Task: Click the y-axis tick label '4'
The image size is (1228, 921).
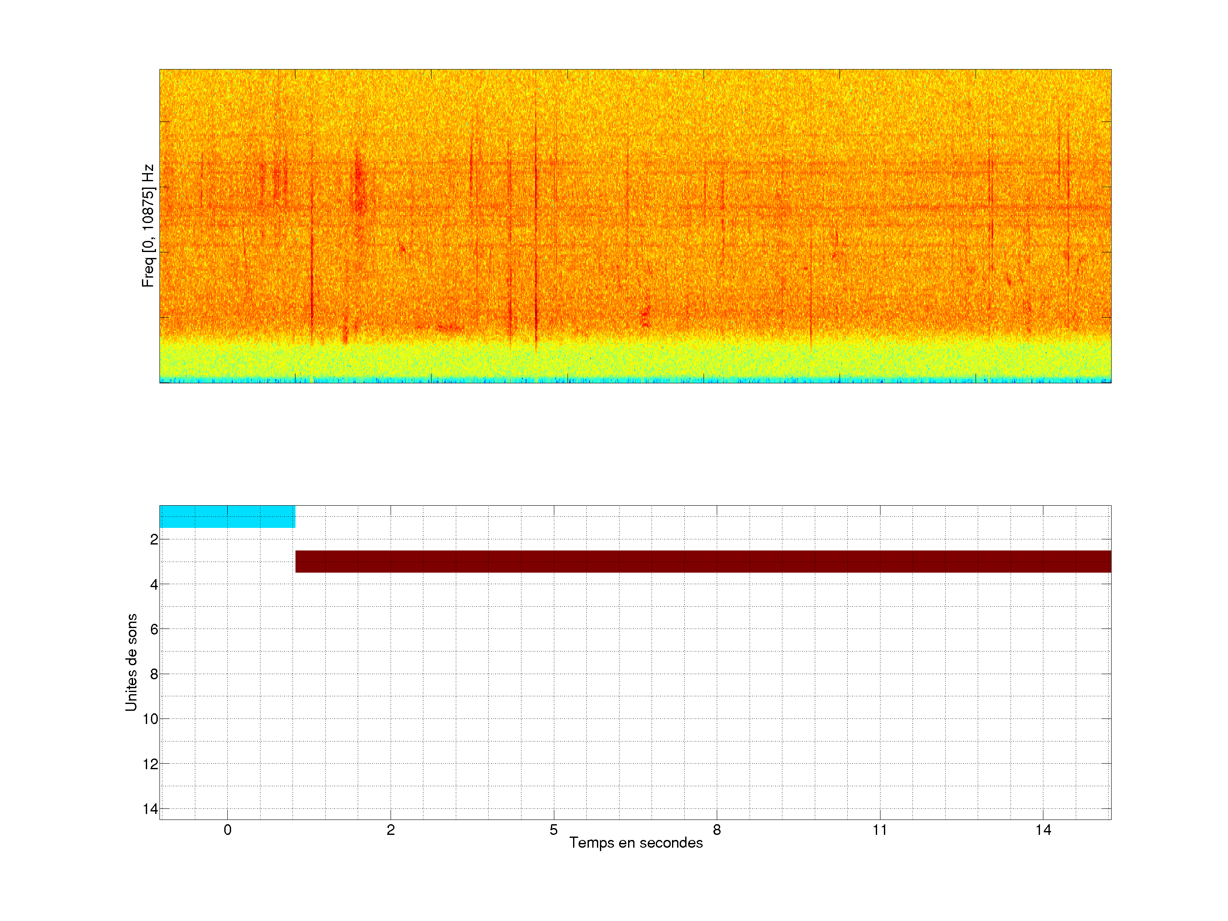Action: [x=154, y=584]
